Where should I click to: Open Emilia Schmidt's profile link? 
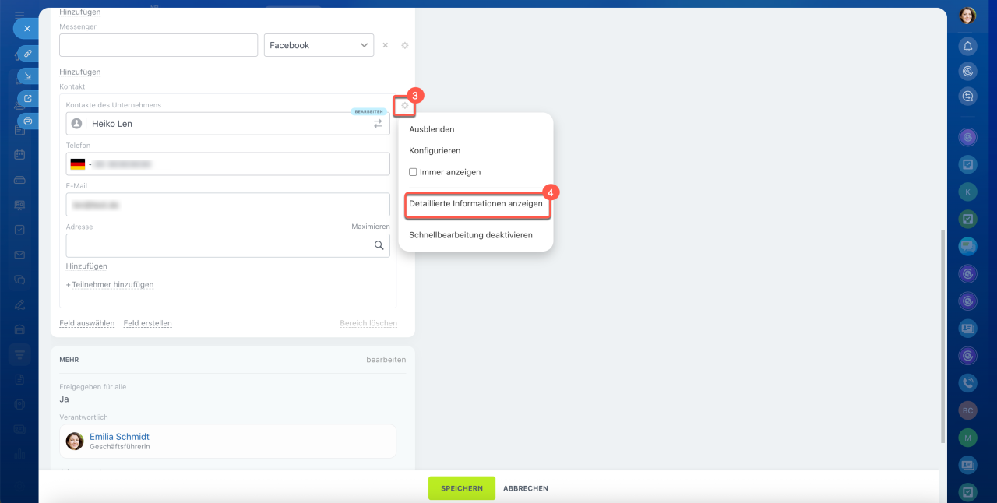click(119, 437)
